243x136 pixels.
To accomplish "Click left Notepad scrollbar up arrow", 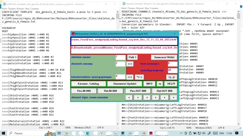I will pos(118,12).
